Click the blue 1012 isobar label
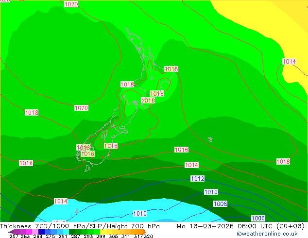 pyautogui.click(x=198, y=179)
